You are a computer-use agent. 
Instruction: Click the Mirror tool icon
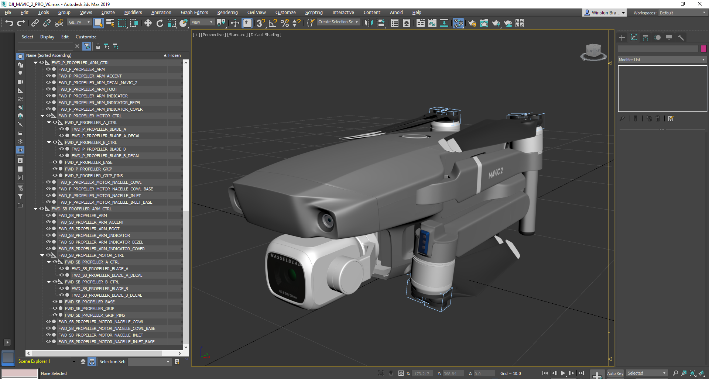pos(369,23)
